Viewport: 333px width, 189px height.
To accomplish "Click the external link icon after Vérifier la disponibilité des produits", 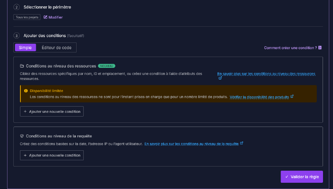I will tap(292, 97).
